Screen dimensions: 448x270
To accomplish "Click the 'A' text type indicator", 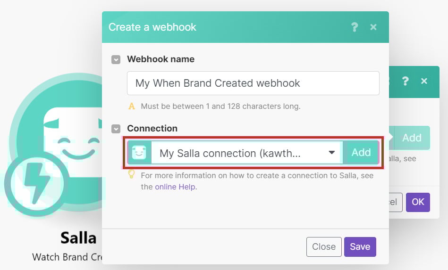I will pos(131,106).
